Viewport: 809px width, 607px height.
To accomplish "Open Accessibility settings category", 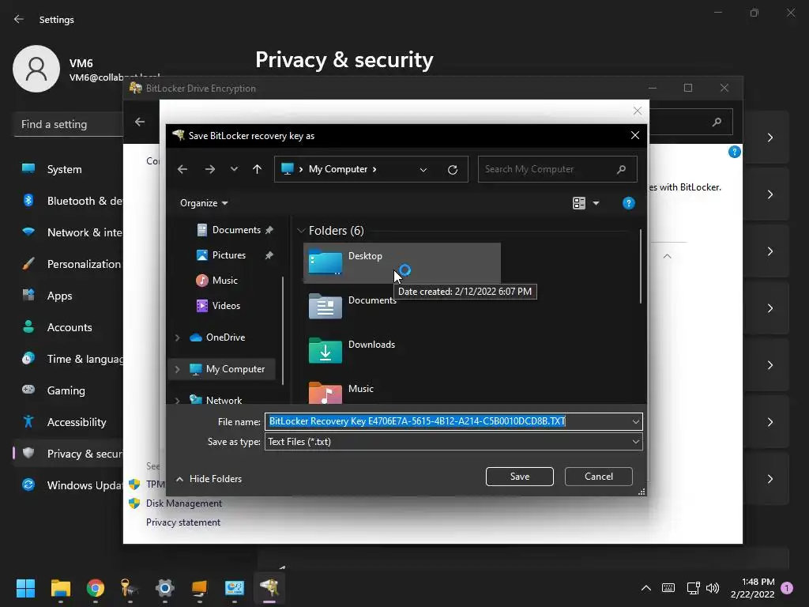I will click(x=69, y=422).
